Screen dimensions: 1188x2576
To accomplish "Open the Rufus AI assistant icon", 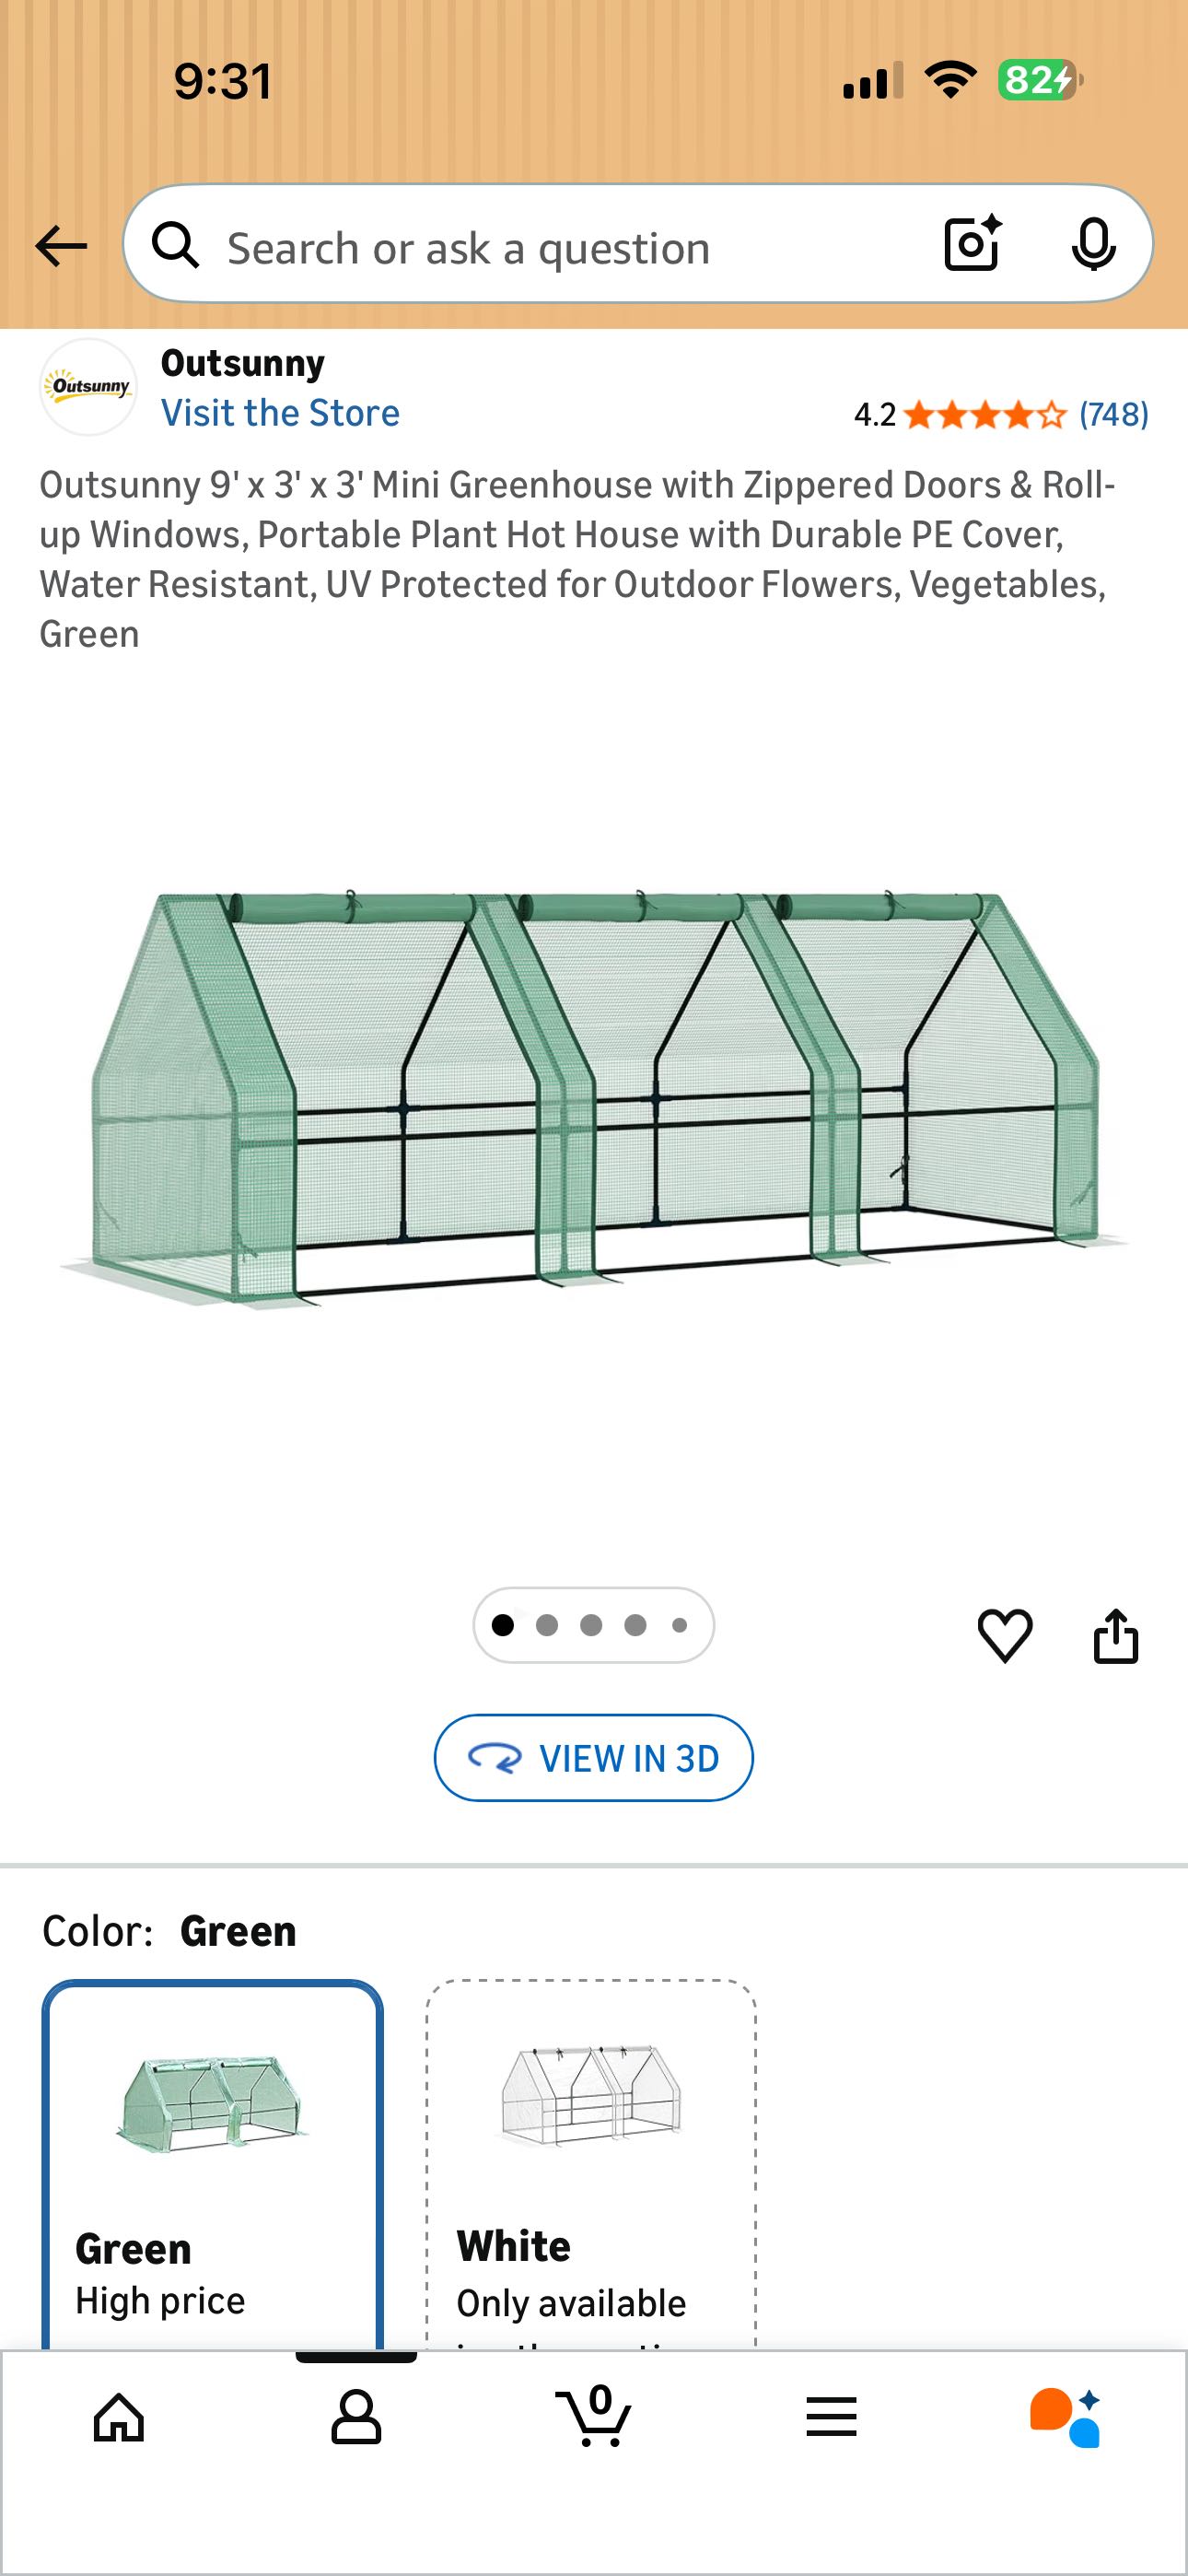I will [1066, 2417].
